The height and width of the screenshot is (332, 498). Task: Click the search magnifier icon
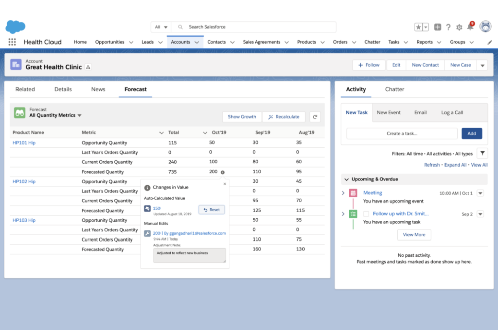180,27
